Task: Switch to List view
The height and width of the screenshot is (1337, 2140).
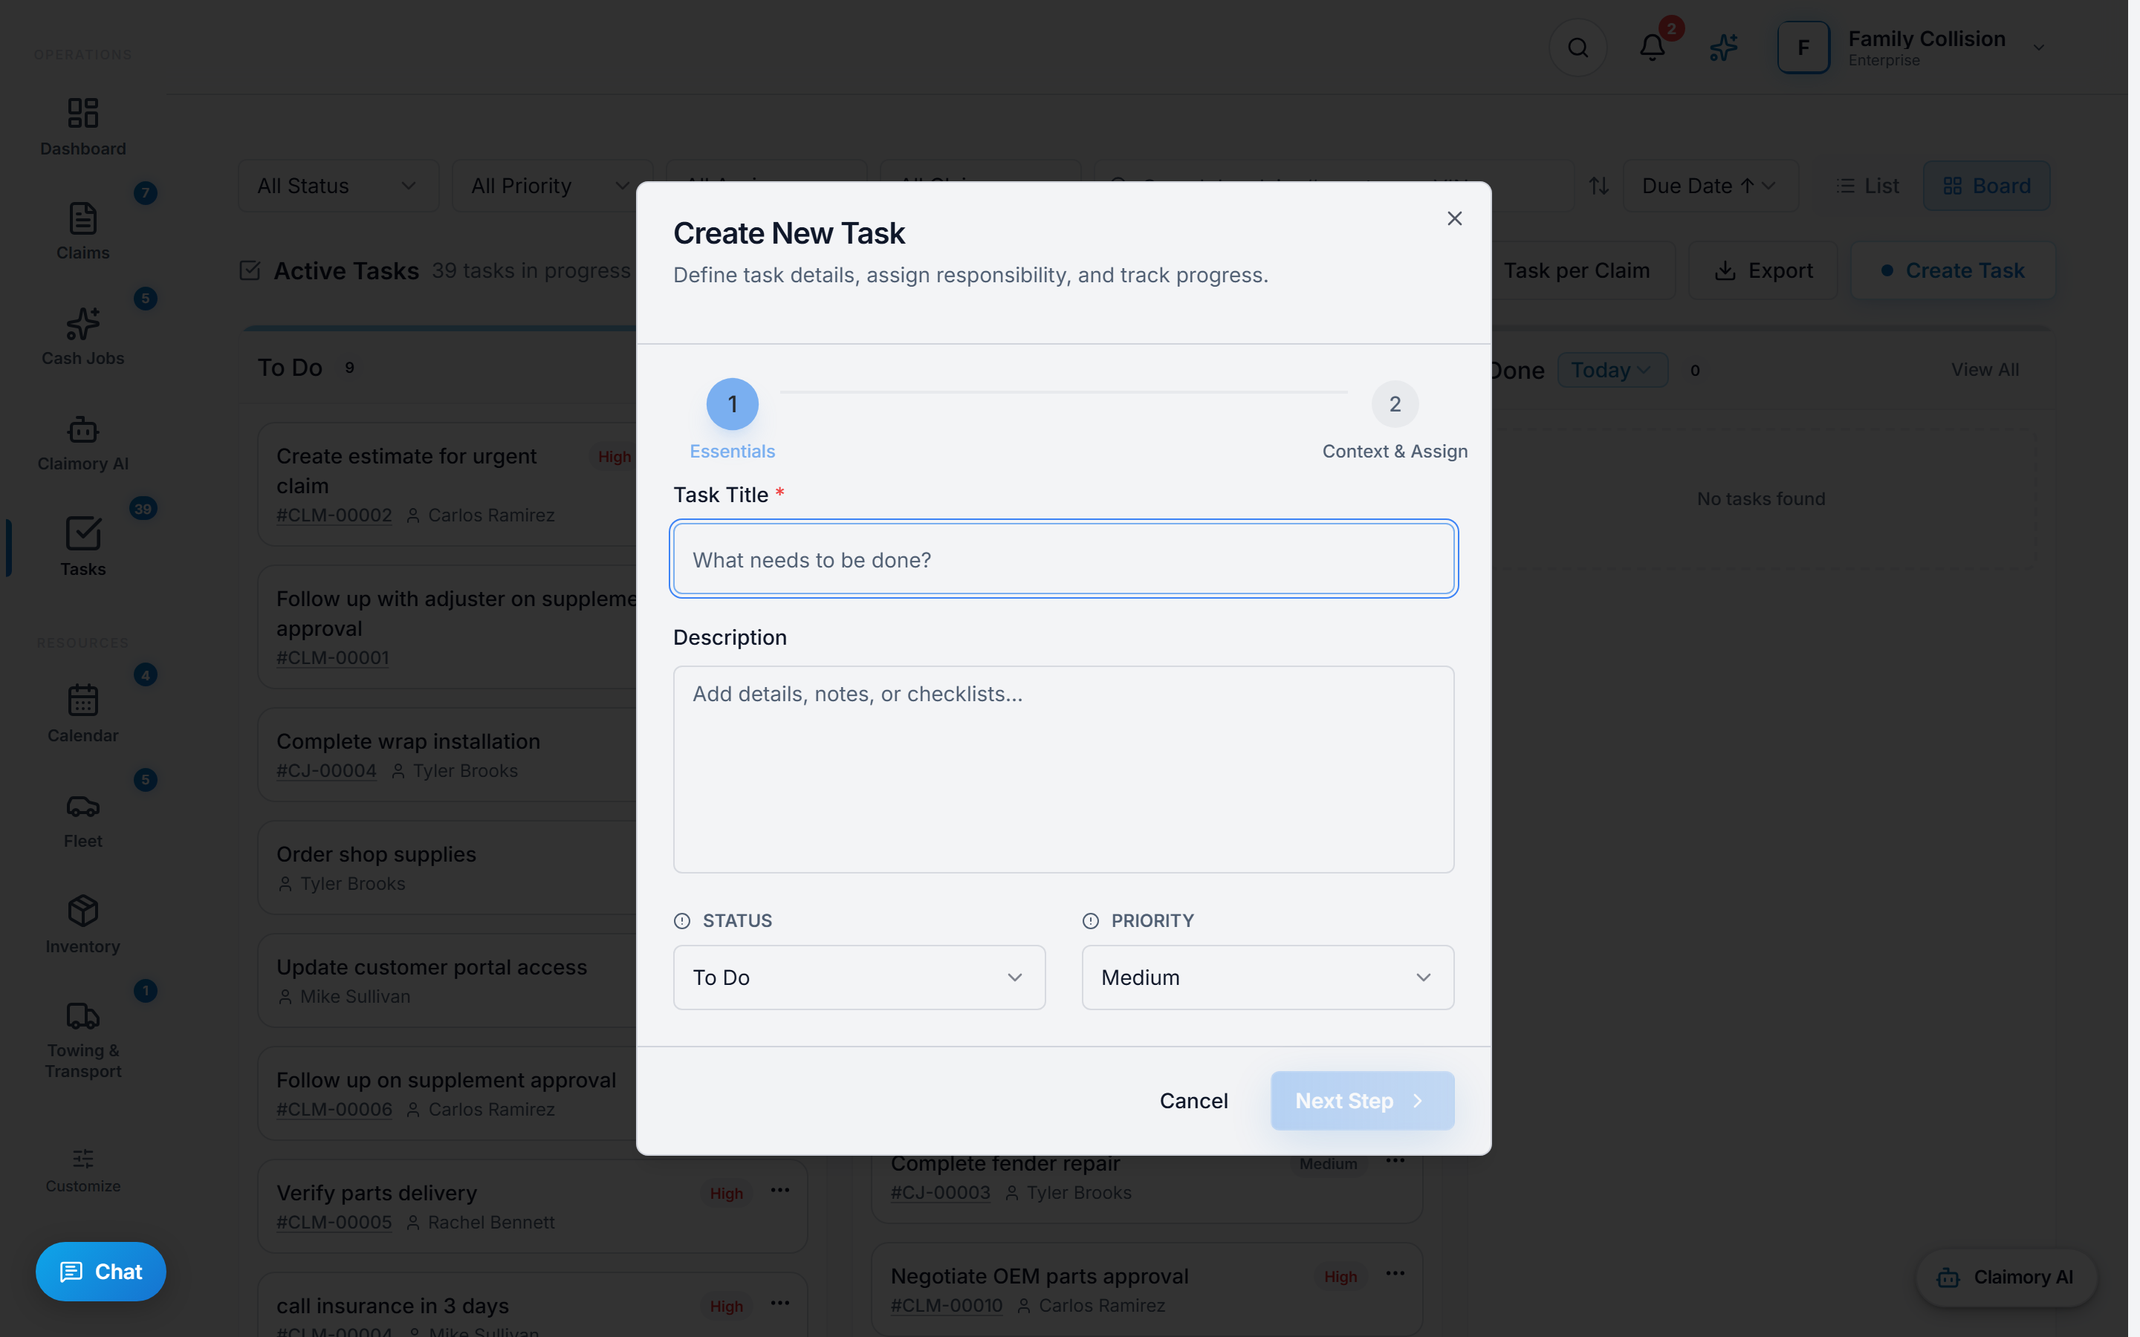Action: tap(1867, 186)
